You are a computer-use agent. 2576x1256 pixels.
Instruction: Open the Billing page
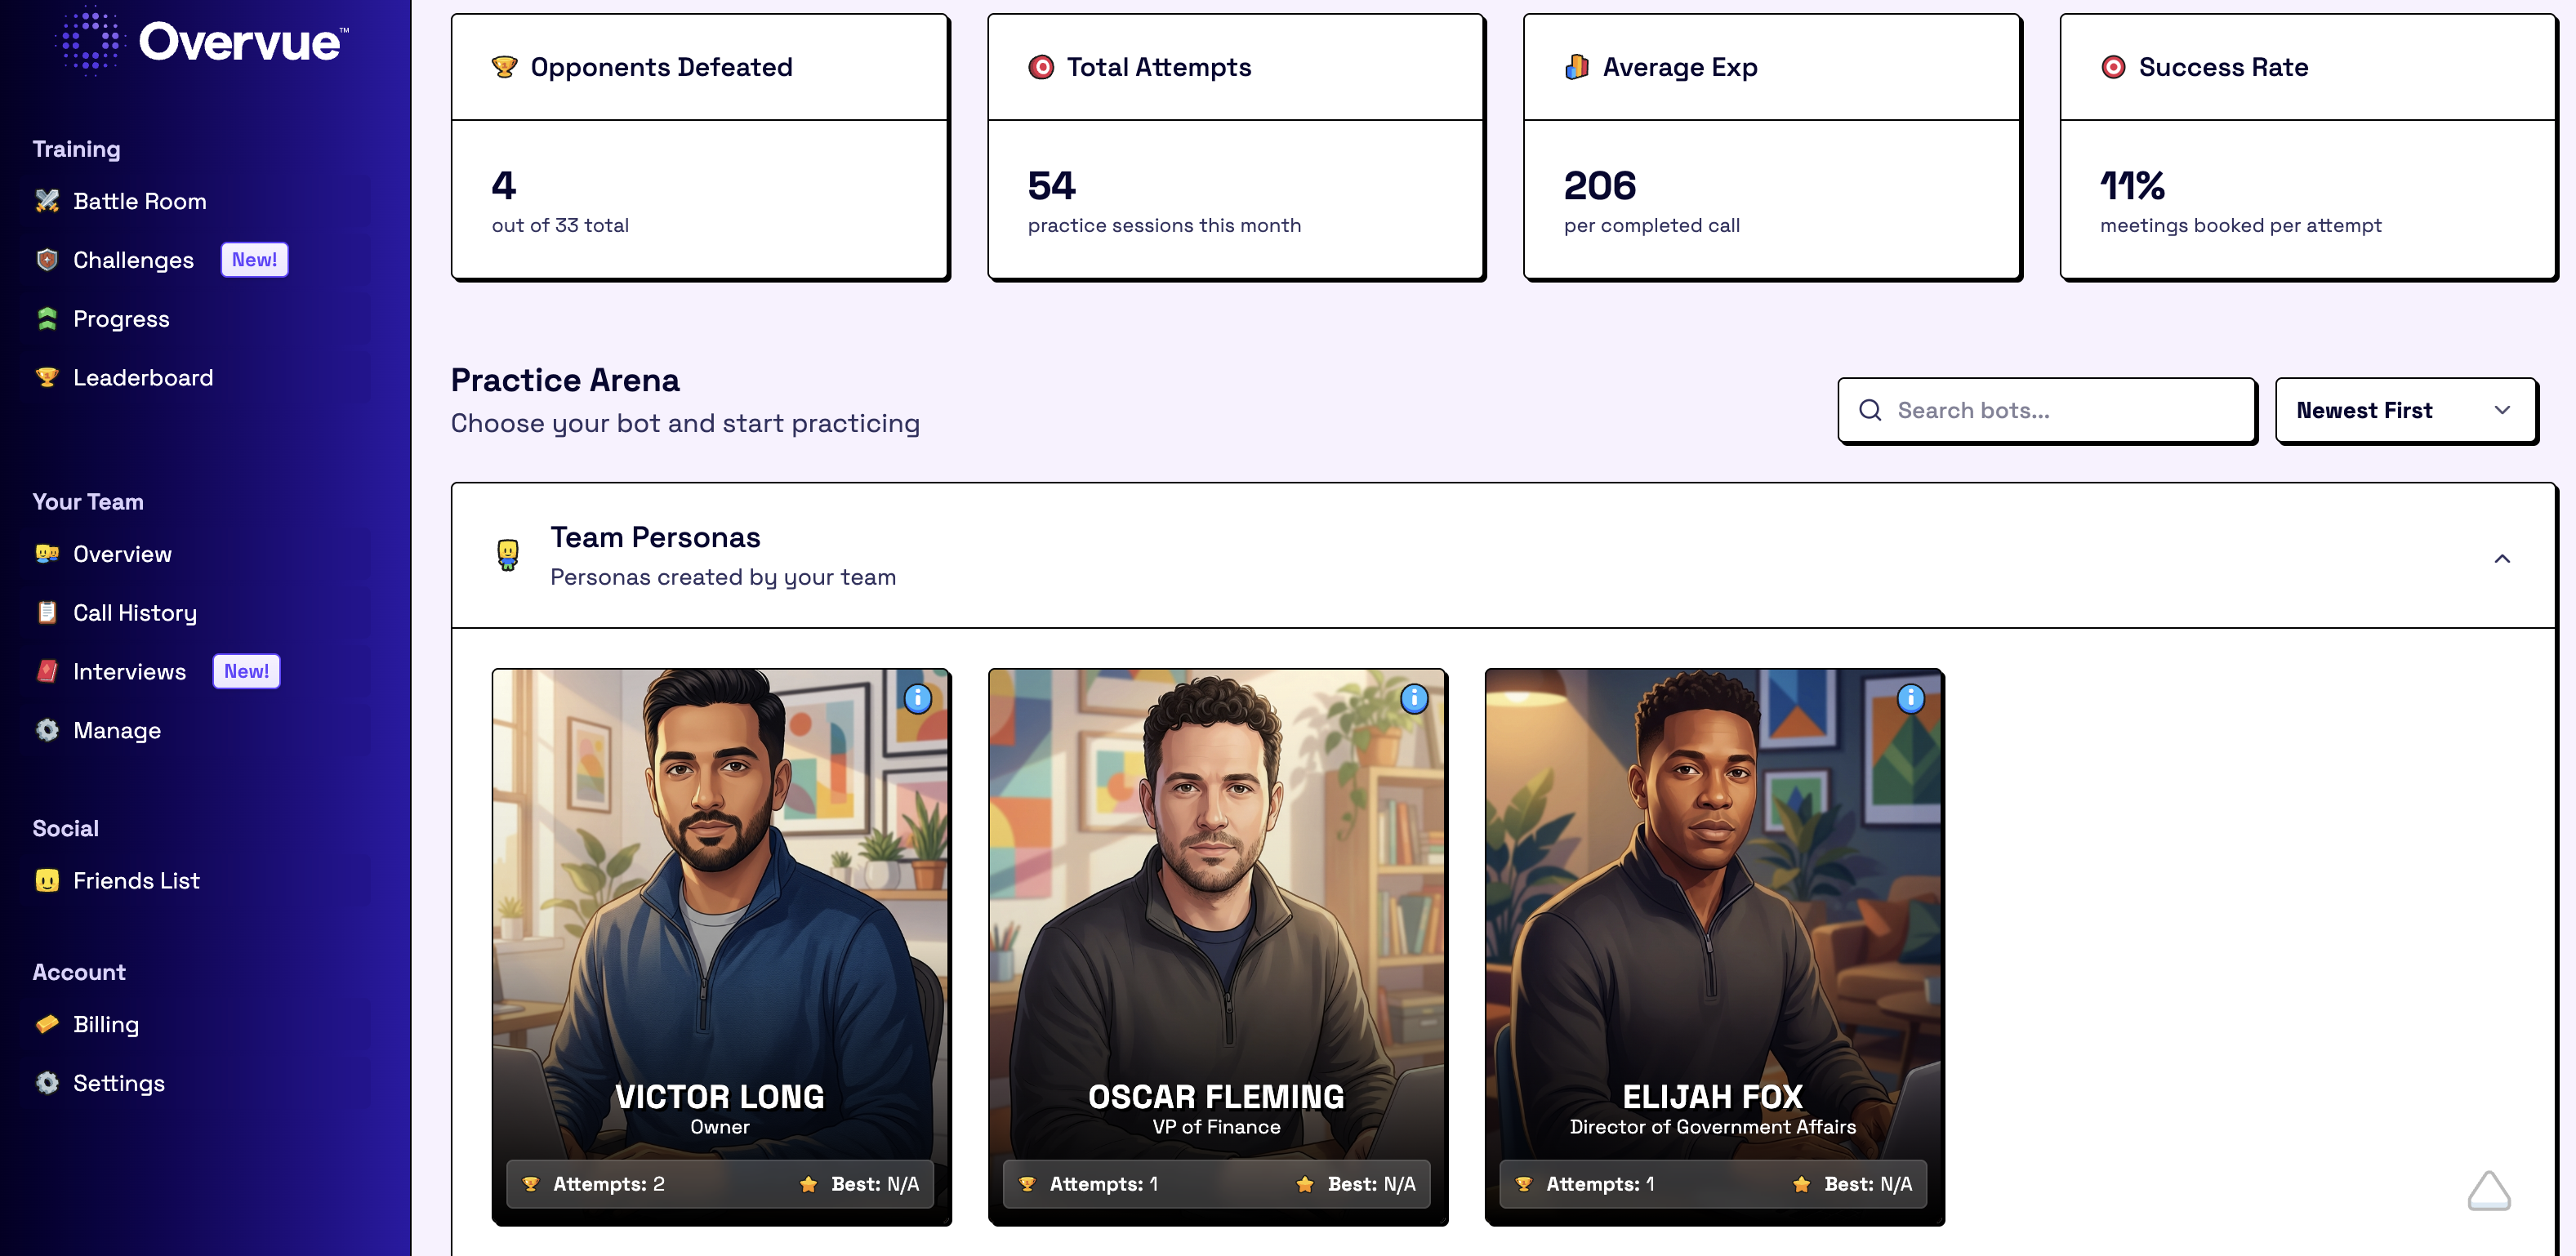(106, 1024)
